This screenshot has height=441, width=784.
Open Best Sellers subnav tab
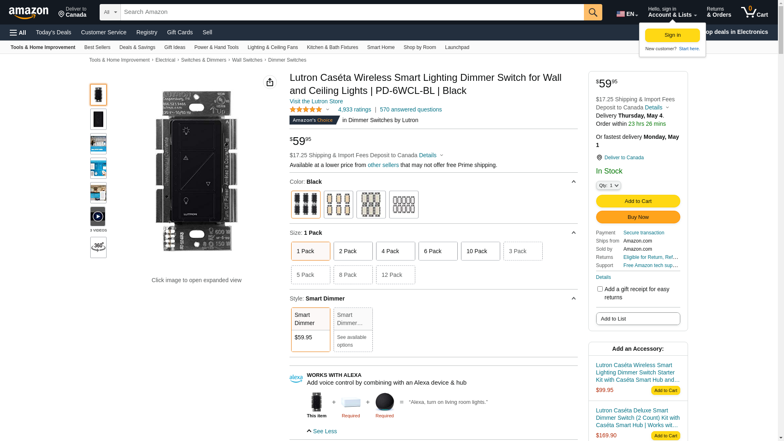97,47
